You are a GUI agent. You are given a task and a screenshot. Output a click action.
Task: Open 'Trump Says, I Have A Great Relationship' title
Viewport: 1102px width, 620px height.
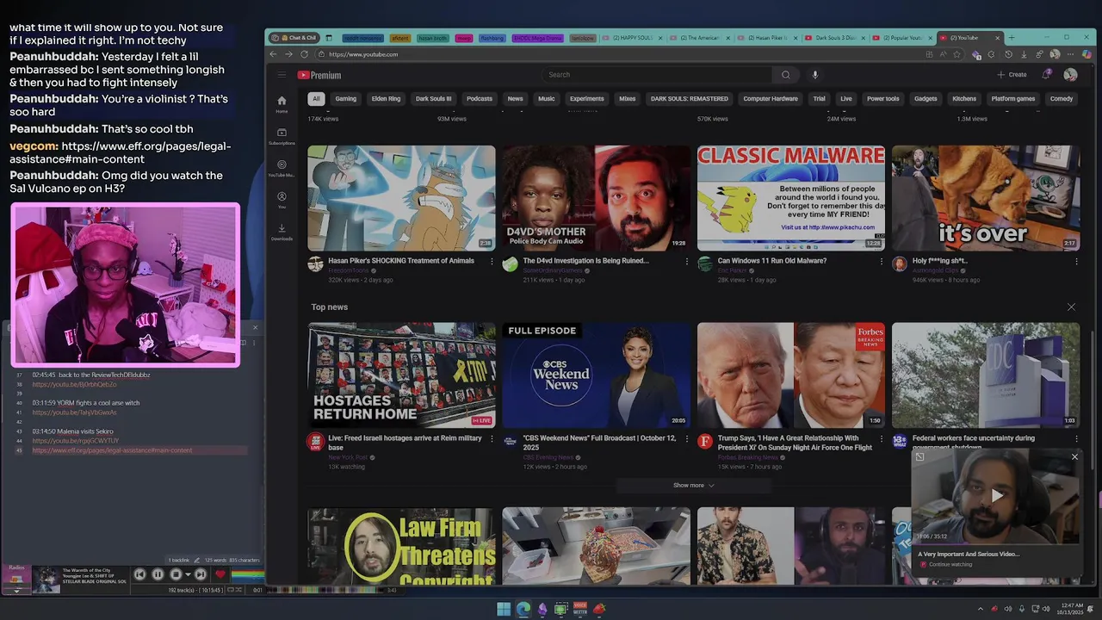click(795, 443)
